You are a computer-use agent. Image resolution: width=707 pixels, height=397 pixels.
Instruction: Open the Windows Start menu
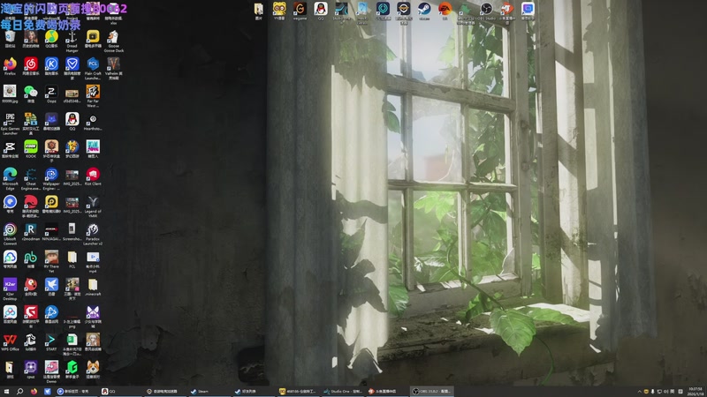click(6, 392)
